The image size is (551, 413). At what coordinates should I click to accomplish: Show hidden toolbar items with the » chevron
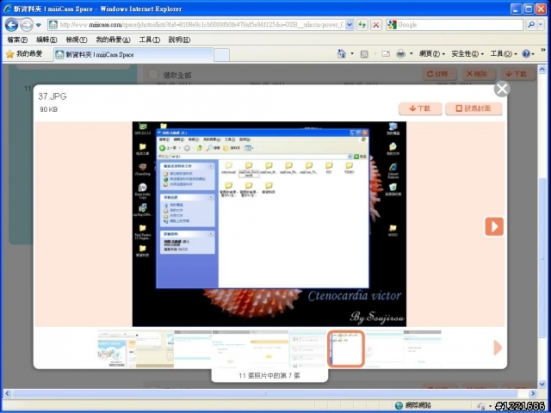[x=543, y=50]
